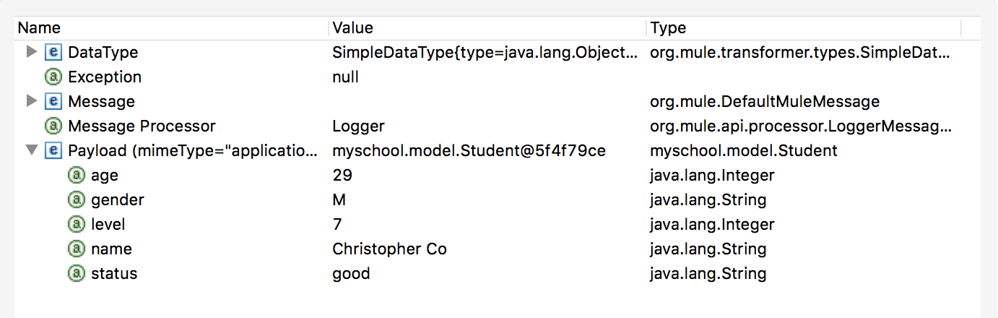Click the Message Processor attribute icon
The width and height of the screenshot is (998, 318).
click(x=53, y=126)
